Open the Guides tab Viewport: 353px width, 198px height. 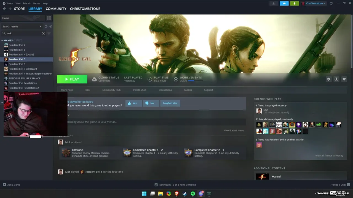pos(188,90)
